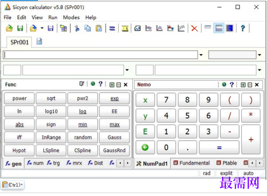Click the new tab icon beside SPr001

pyautogui.click(x=39, y=41)
